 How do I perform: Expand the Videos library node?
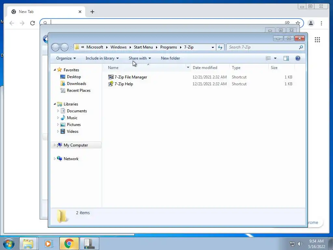(x=58, y=132)
